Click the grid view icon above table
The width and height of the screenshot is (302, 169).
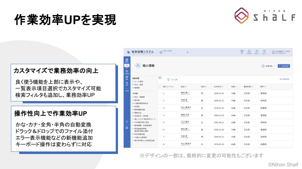[x=160, y=78]
